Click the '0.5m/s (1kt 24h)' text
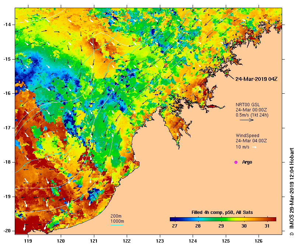The width and height of the screenshot is (298, 247). 252,115
